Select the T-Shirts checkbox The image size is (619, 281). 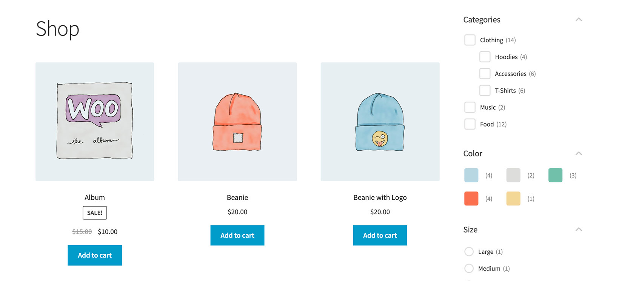(485, 90)
